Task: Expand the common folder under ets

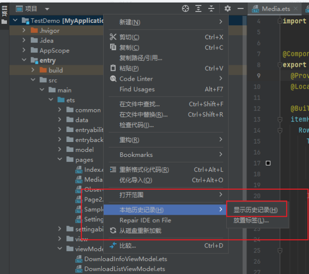Action: 59,110
